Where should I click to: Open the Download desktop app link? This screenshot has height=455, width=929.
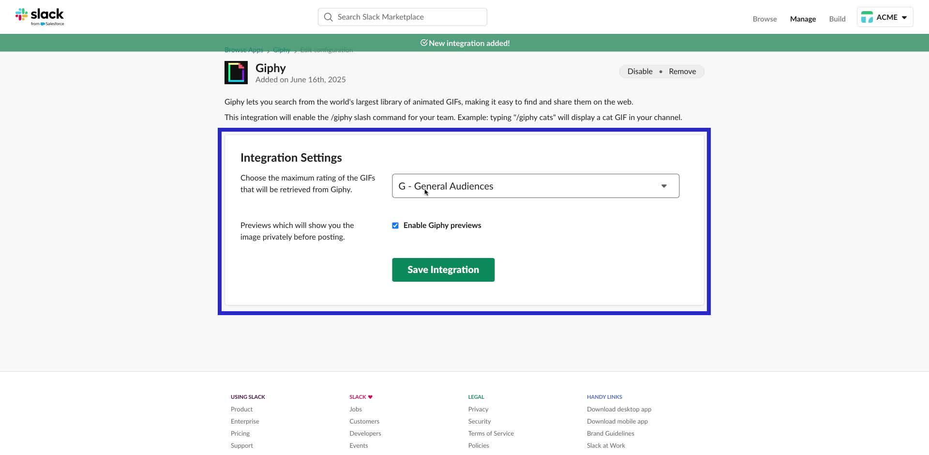(619, 409)
